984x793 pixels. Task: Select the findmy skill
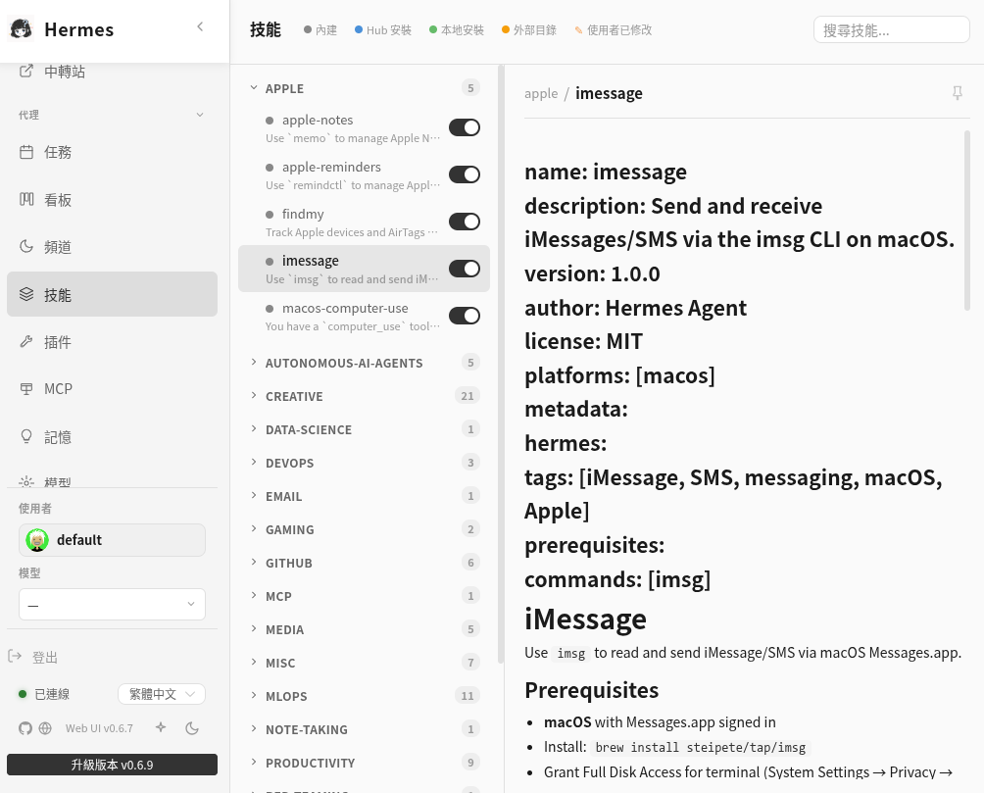point(352,223)
